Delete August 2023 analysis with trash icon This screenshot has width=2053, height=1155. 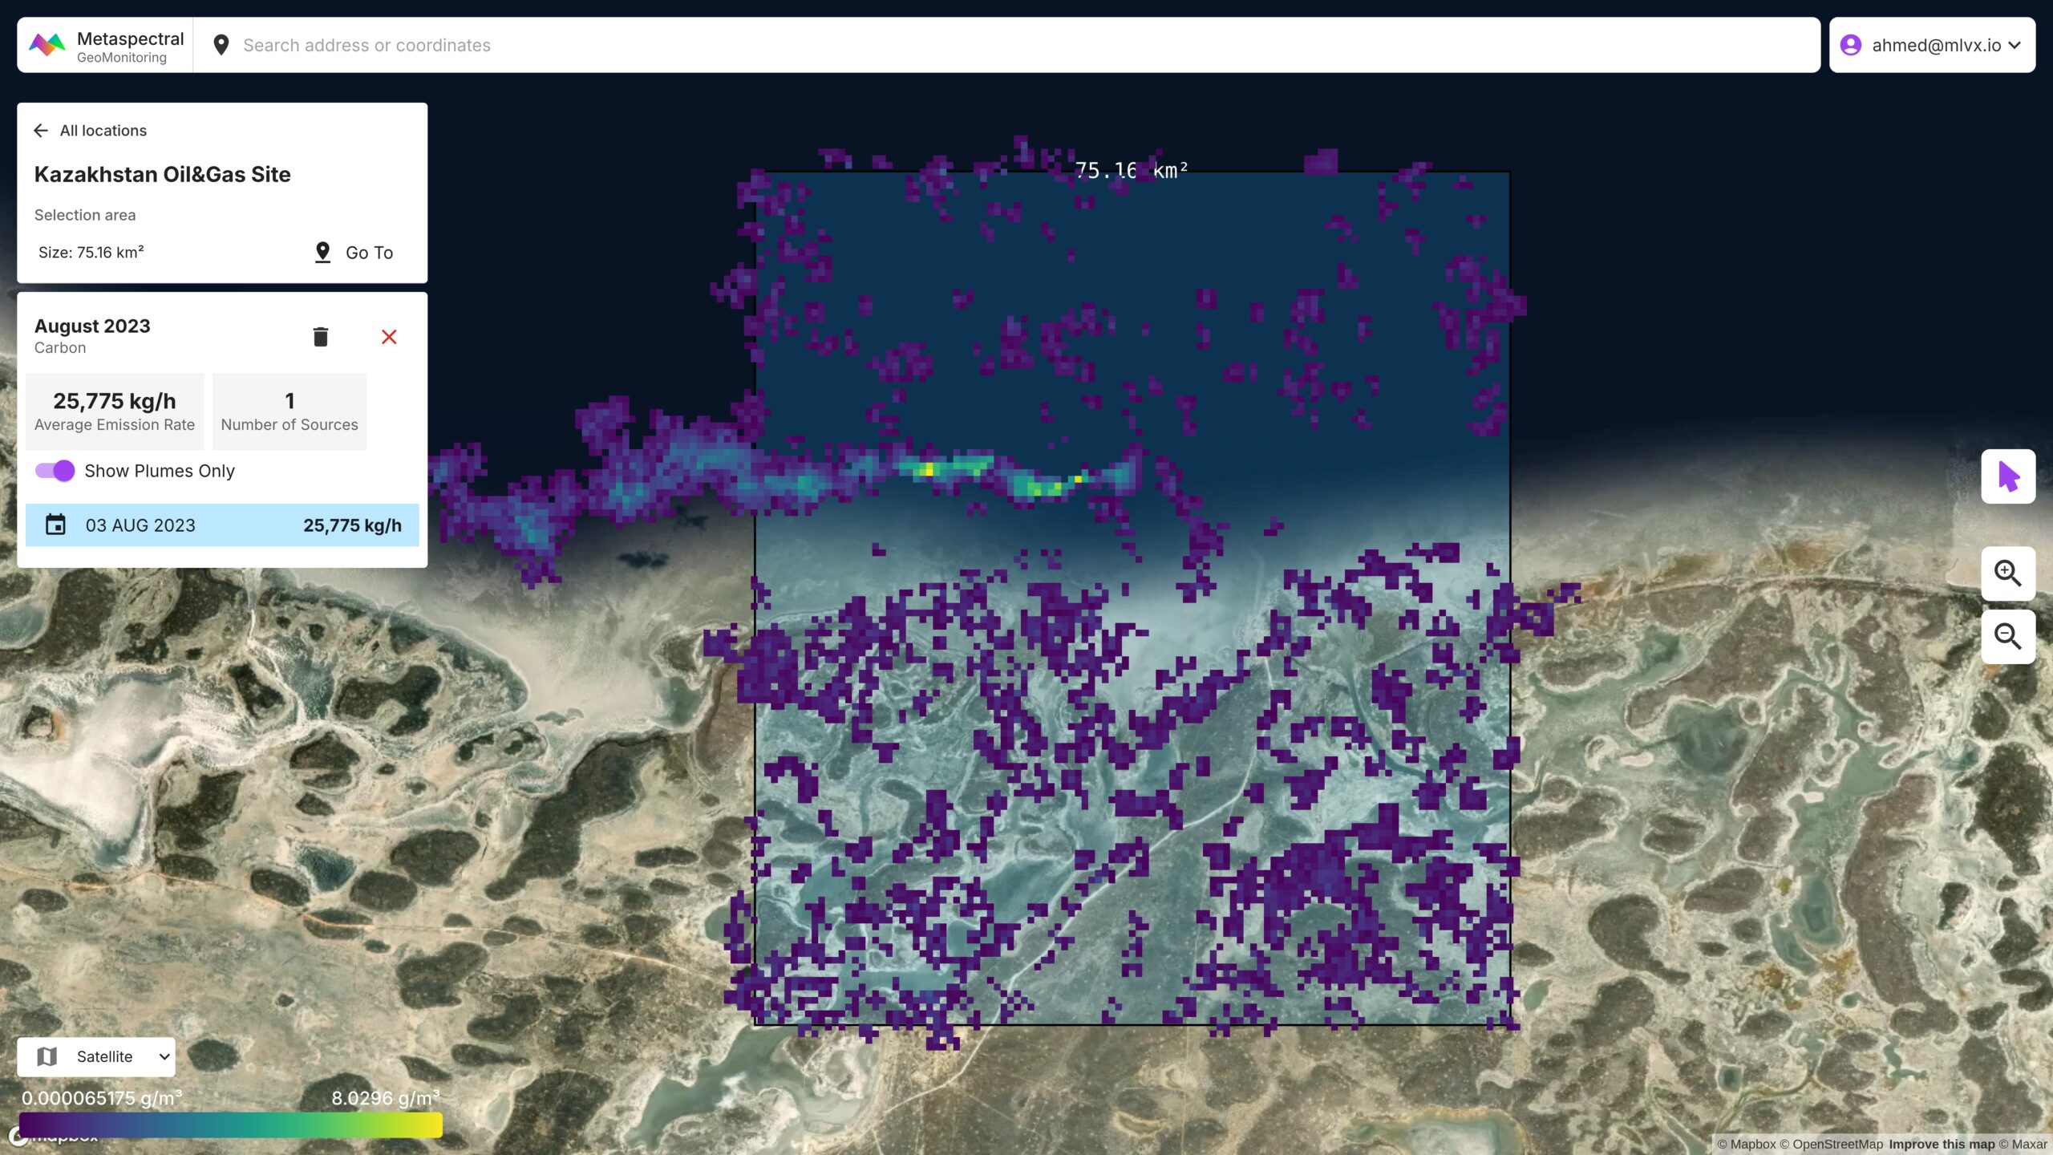click(320, 337)
